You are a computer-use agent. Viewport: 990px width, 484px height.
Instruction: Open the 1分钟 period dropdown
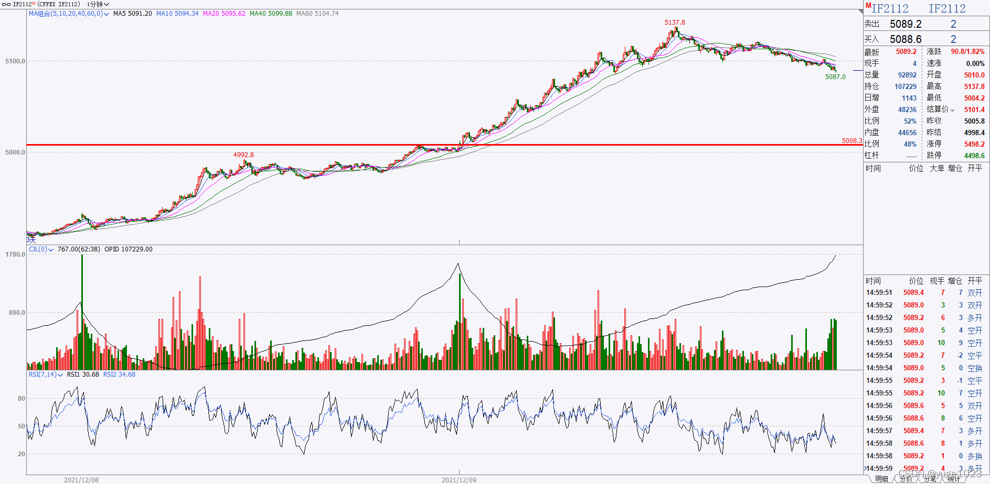tap(98, 4)
